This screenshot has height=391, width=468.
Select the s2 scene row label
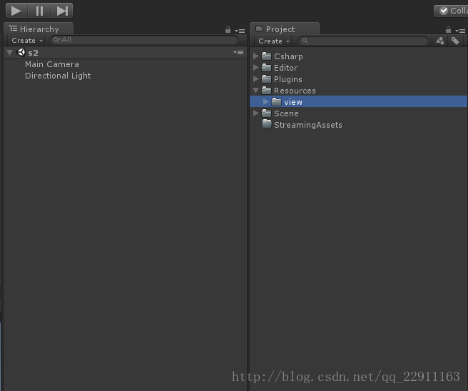(33, 53)
